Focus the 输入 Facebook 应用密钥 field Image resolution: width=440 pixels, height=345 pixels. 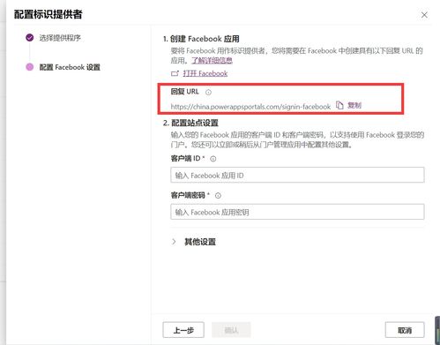[297, 212]
